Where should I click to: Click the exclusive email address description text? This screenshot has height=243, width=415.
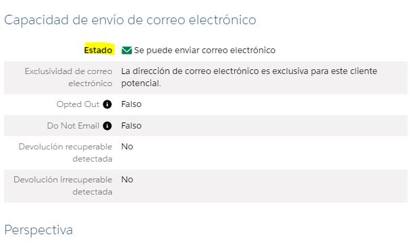(249, 77)
